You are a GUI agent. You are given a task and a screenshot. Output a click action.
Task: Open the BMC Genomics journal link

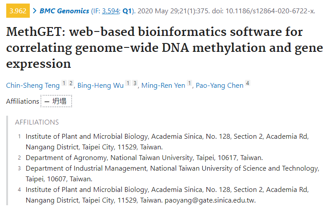tap(64, 11)
